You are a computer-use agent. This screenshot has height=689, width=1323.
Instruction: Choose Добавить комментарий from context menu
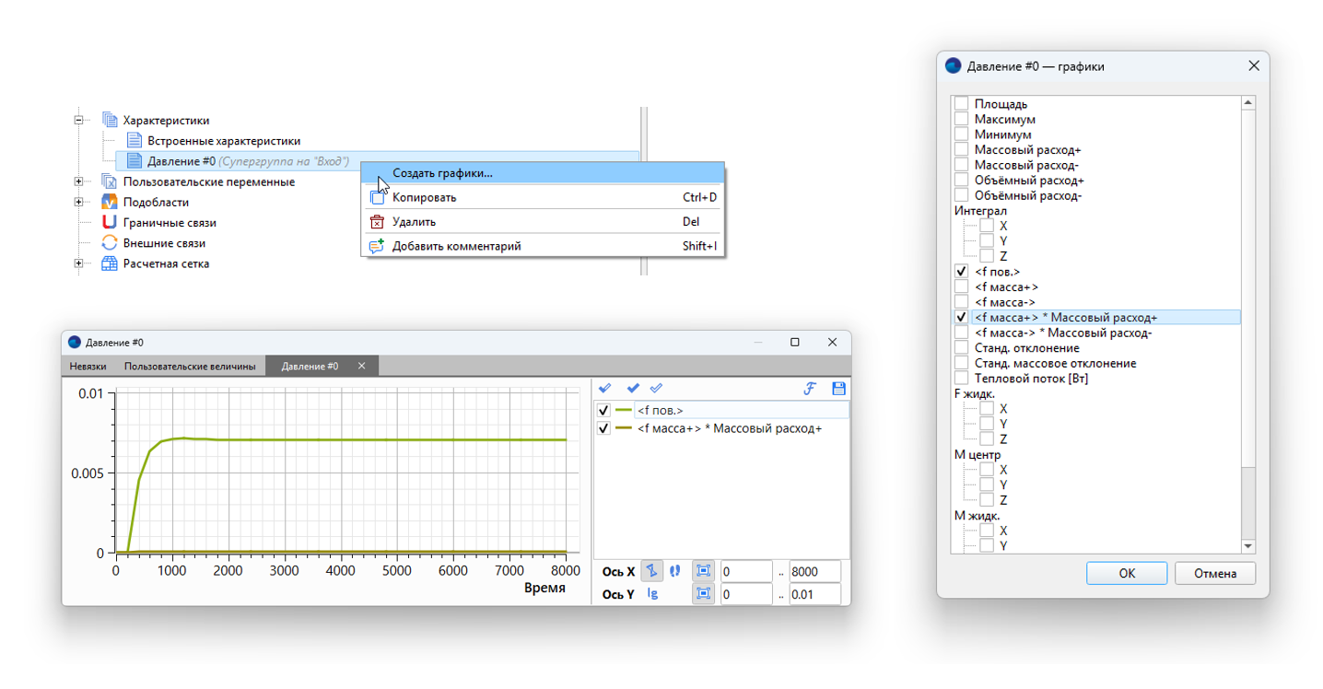point(544,246)
